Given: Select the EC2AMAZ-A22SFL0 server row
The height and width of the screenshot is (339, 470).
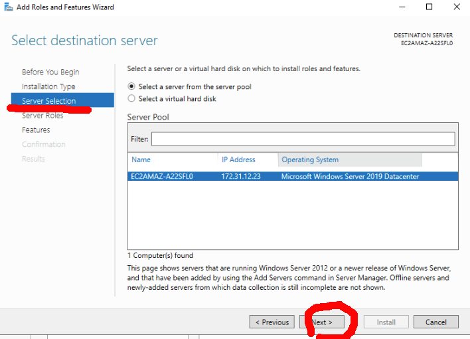Looking at the screenshot, I should 162,176.
